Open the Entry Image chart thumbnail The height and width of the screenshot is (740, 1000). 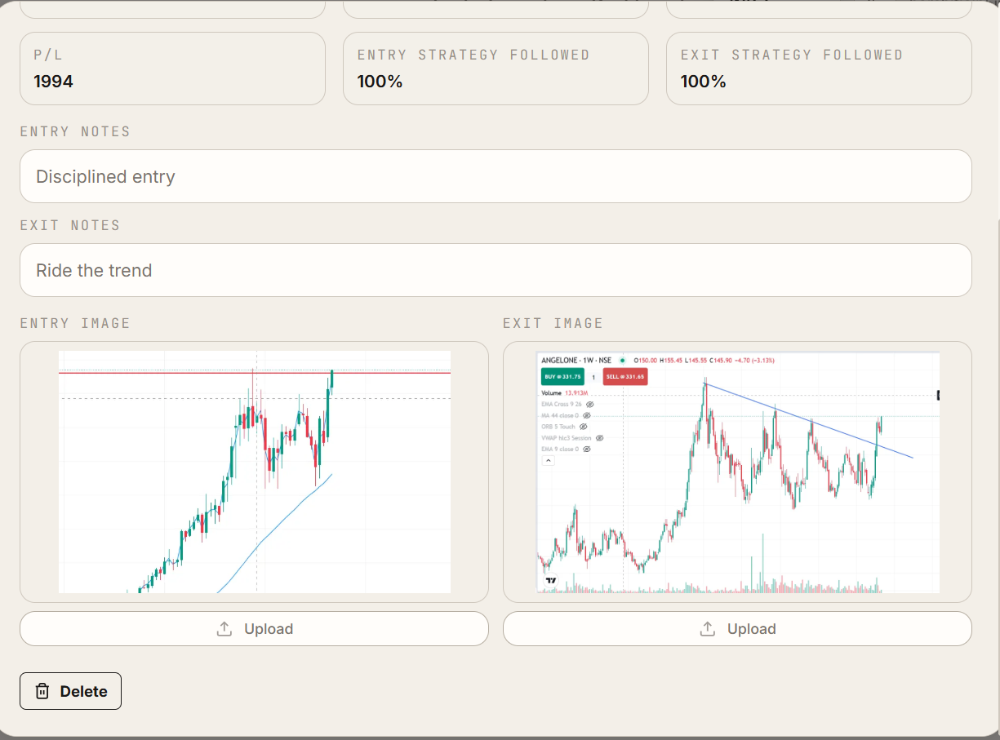coord(255,472)
